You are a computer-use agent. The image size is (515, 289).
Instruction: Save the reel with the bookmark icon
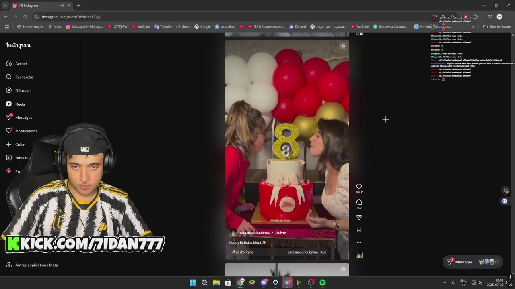coord(359,230)
